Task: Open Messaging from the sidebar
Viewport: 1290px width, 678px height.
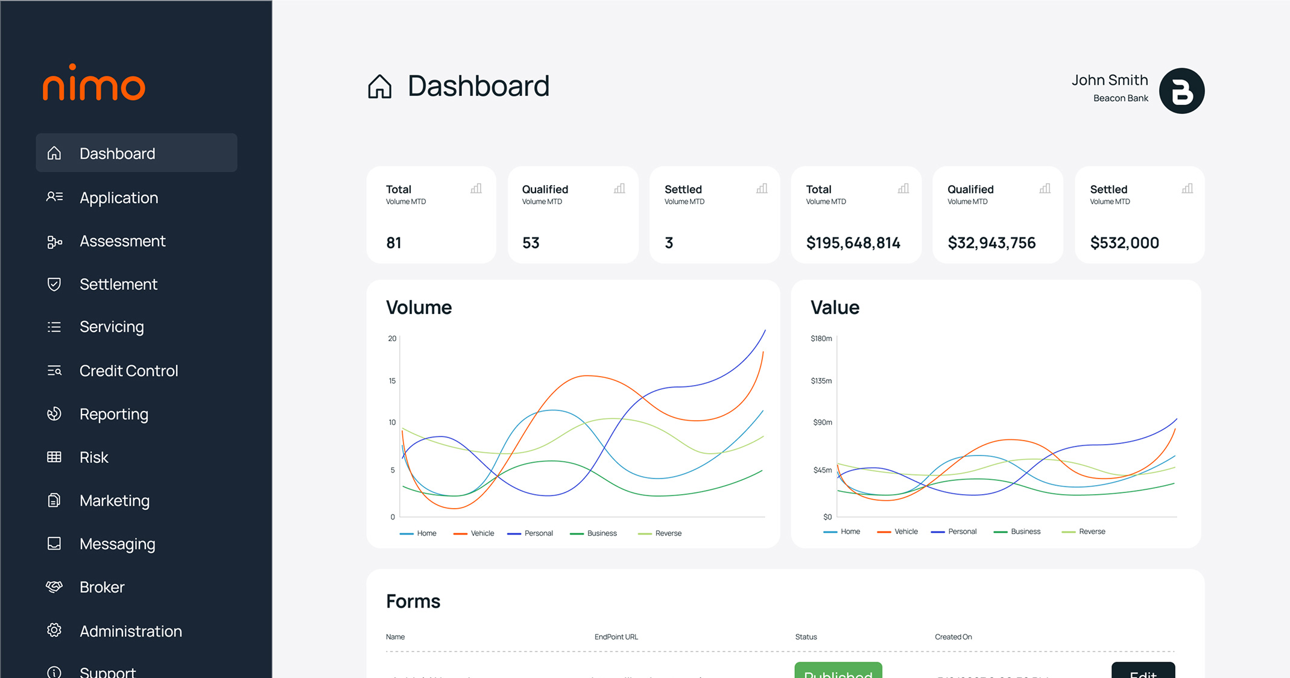Action: coord(117,544)
